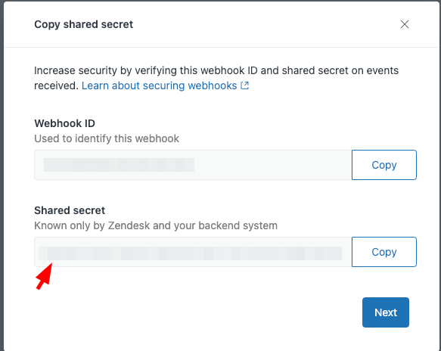Click the dark backdrop beside the dialog
441x351 pixels.
coord(2,175)
